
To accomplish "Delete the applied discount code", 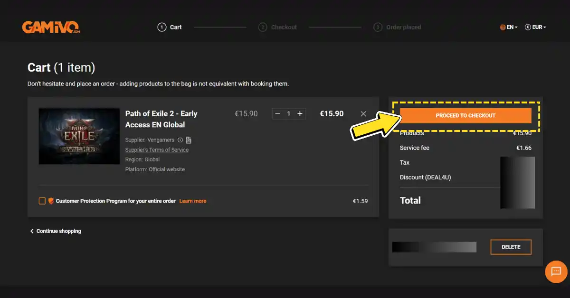I will (x=511, y=247).
